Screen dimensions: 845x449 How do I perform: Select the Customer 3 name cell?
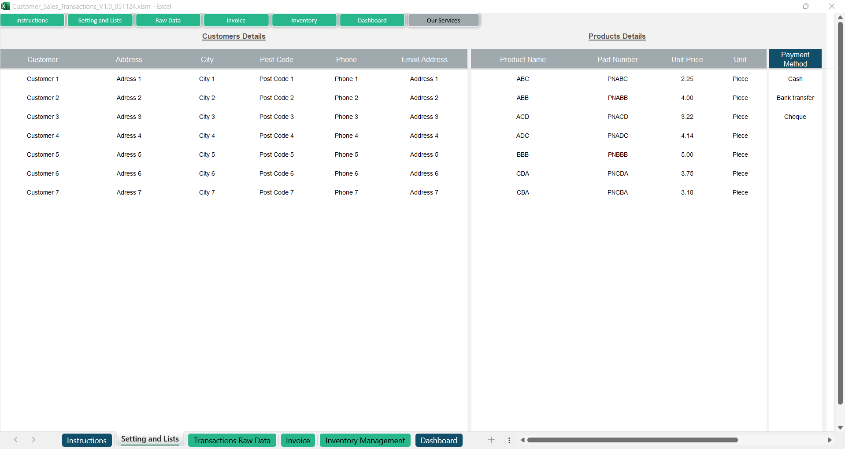[43, 117]
